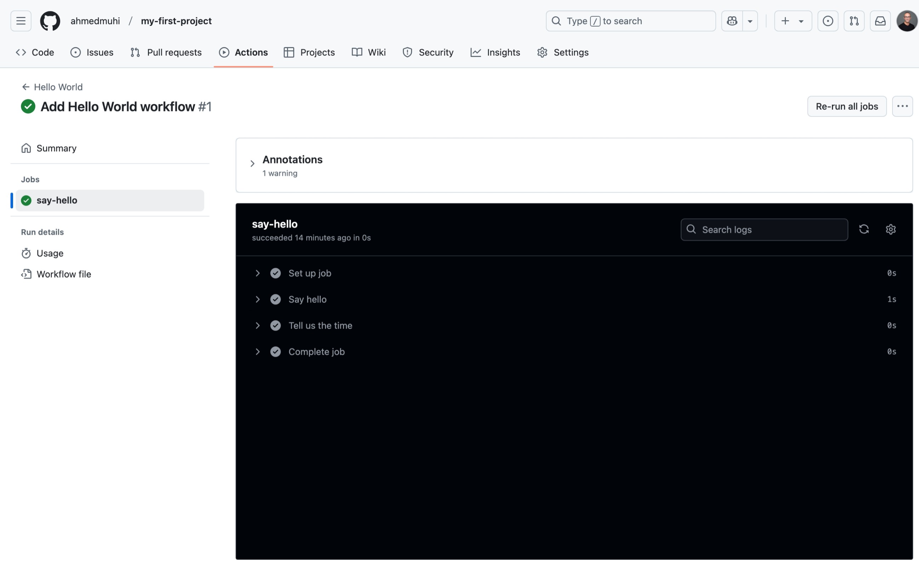Select the Settings tab in repository nav

pos(571,51)
